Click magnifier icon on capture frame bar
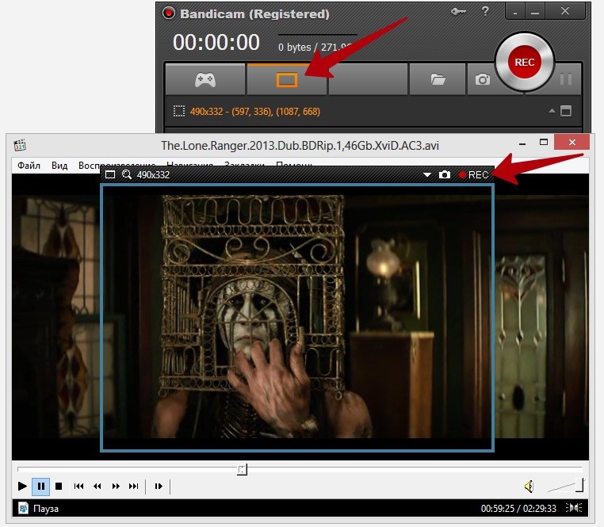Viewport: 604px width, 527px height. point(126,174)
